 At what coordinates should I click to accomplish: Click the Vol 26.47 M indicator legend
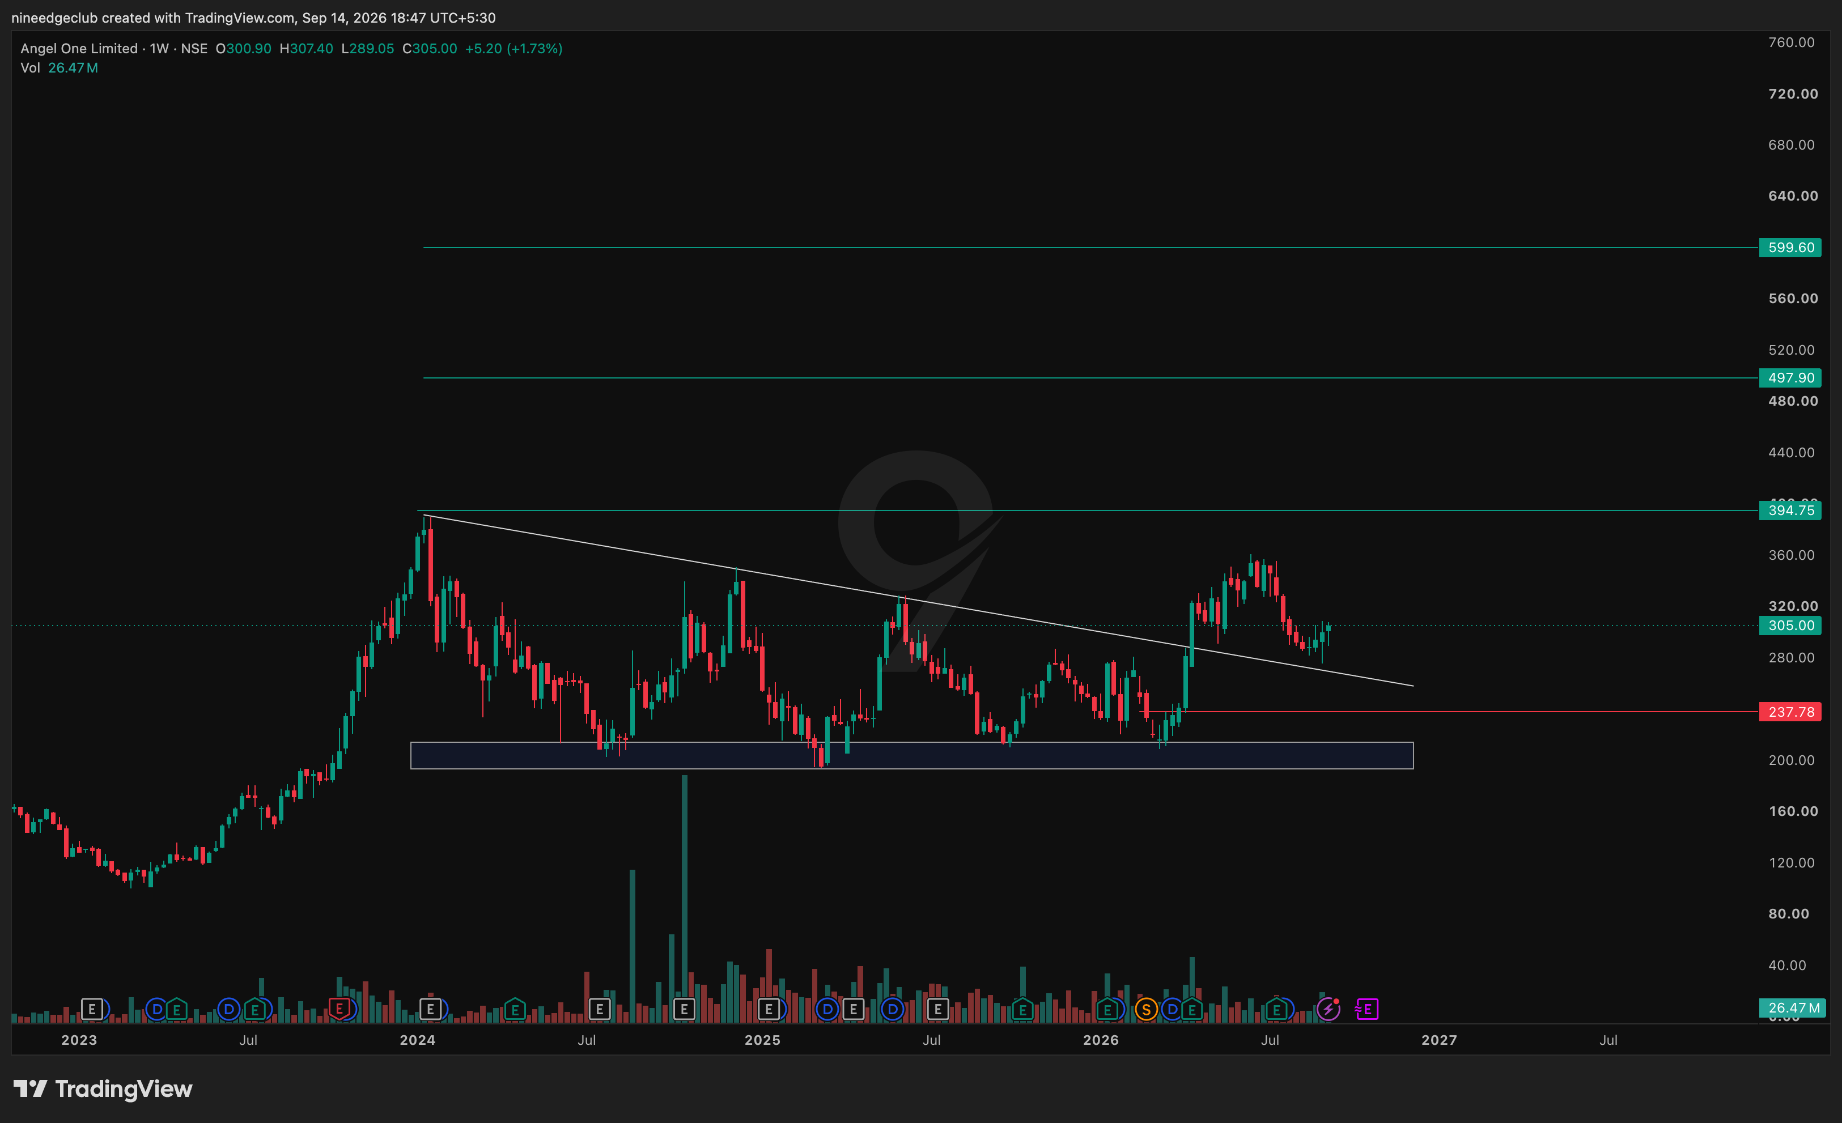click(x=59, y=68)
